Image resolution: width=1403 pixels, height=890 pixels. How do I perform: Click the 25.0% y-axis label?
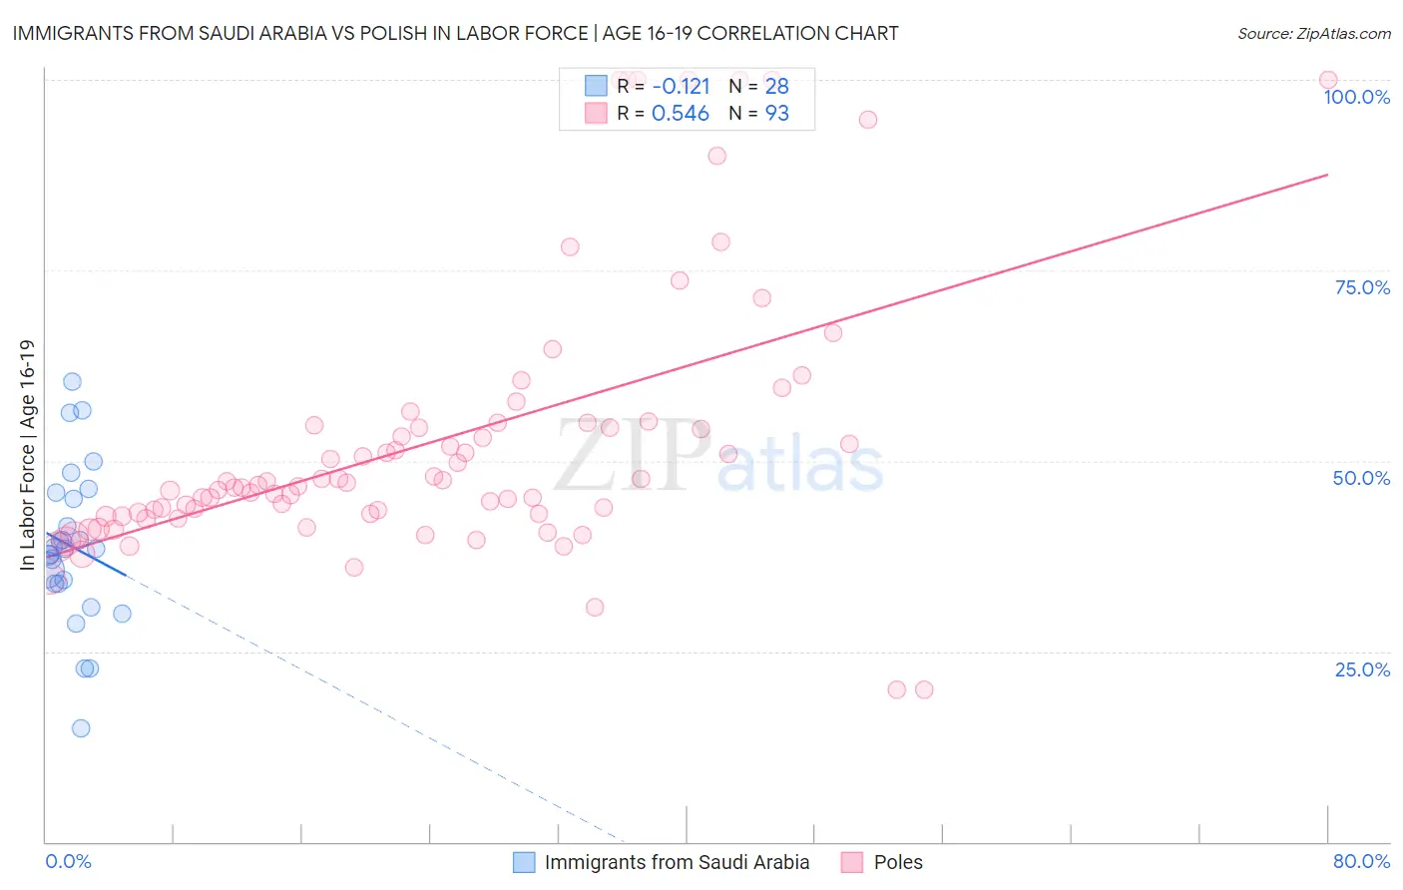1362,669
